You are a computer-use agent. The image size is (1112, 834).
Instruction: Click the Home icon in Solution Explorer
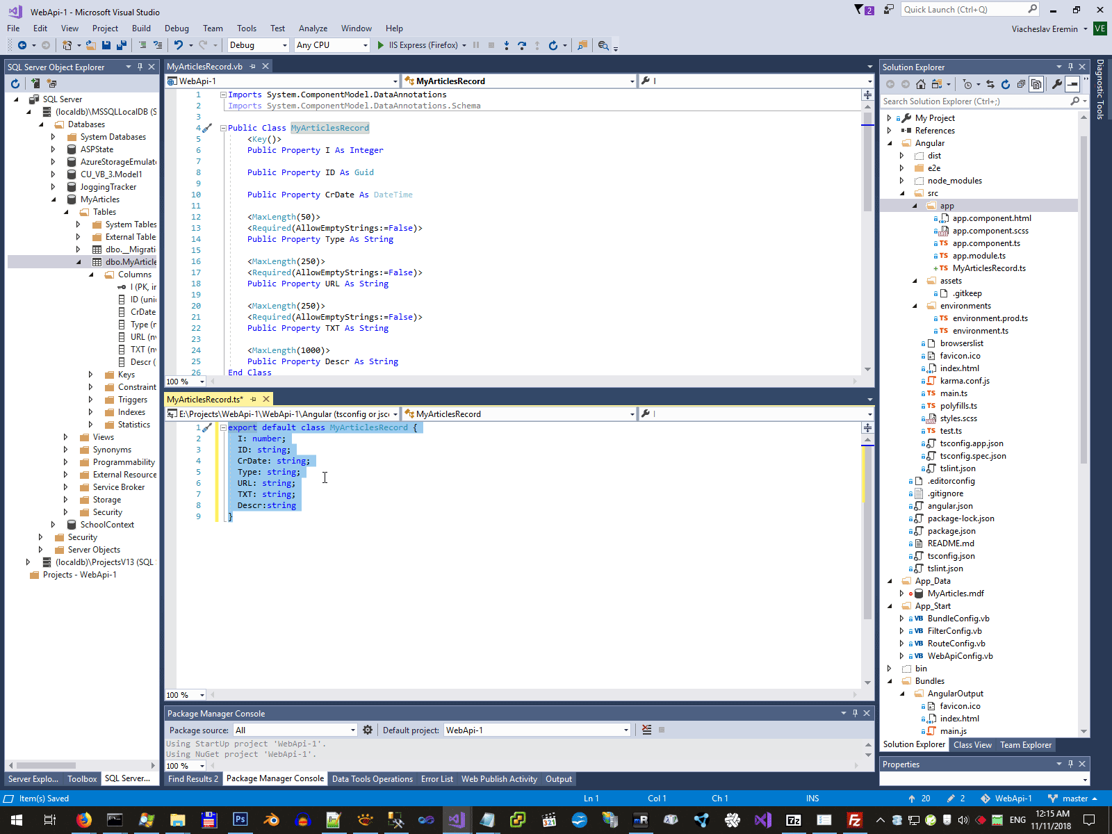pos(921,84)
